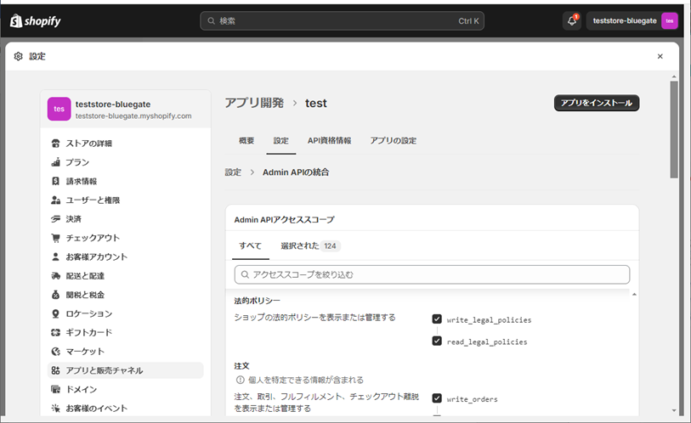Click the マーケット globe icon
The width and height of the screenshot is (691, 423).
pyautogui.click(x=55, y=352)
